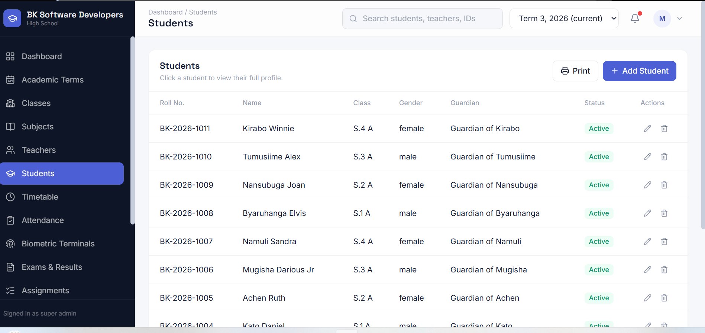The width and height of the screenshot is (705, 333).
Task: Select the Students sidebar item
Action: (x=62, y=174)
